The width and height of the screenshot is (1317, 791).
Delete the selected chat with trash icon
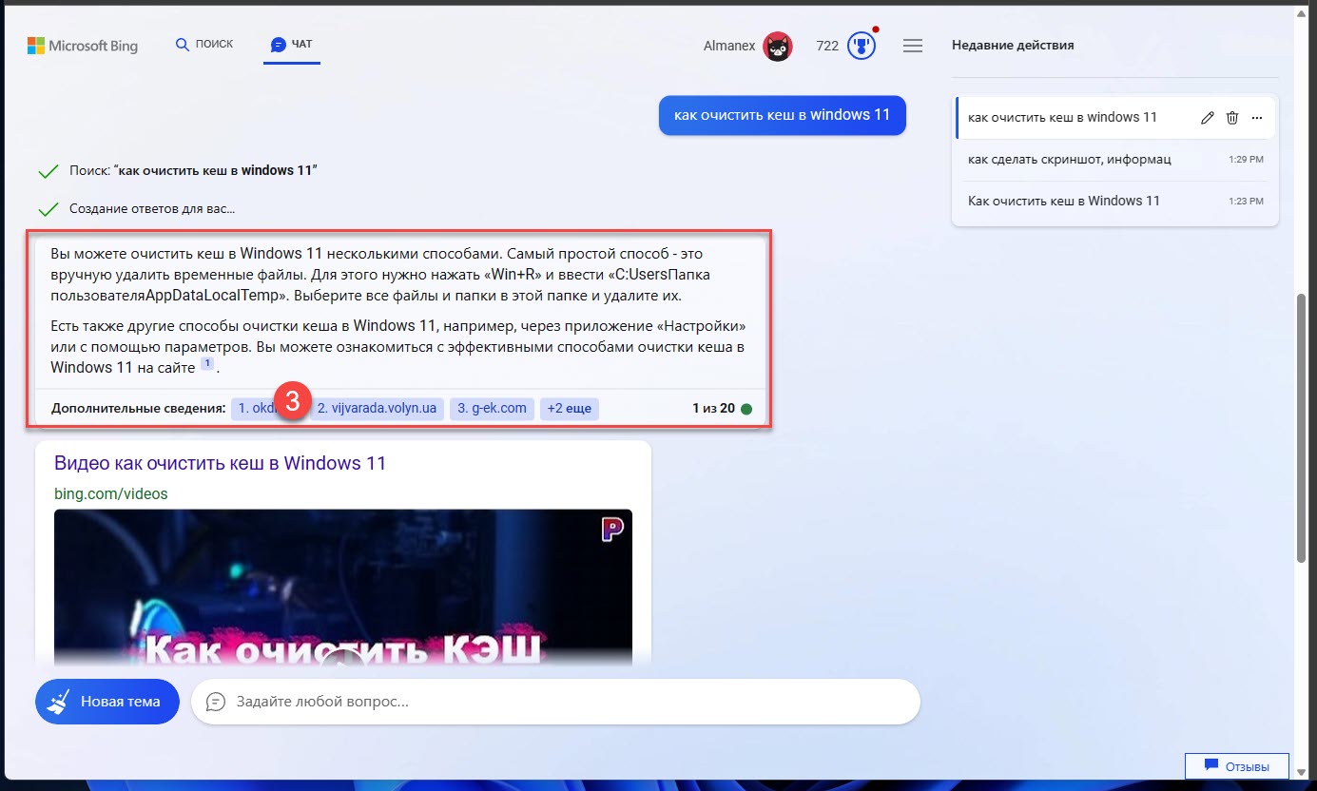pyautogui.click(x=1232, y=118)
